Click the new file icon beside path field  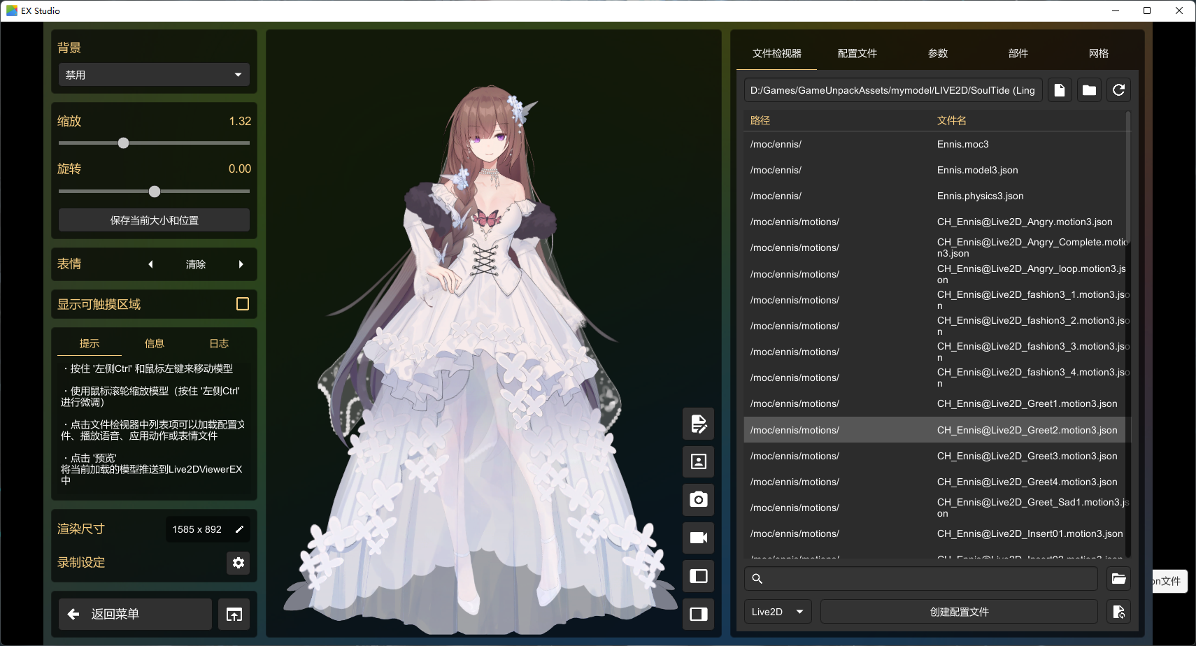pyautogui.click(x=1060, y=90)
